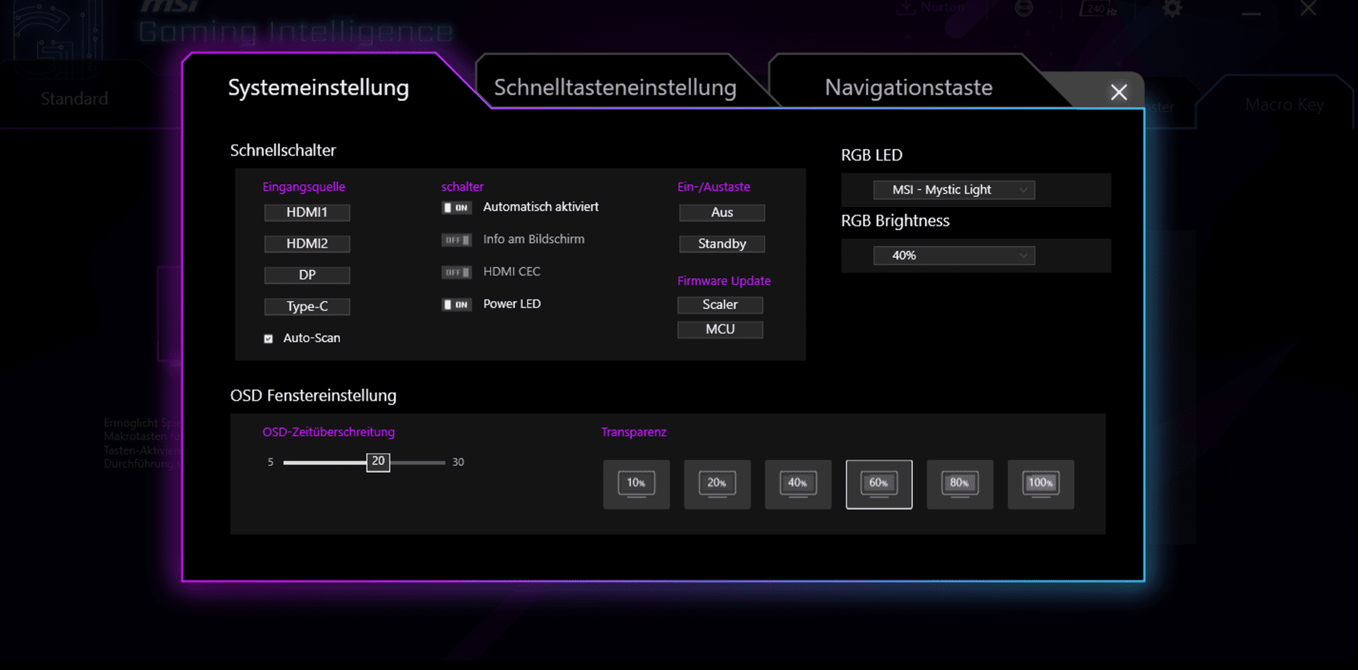The image size is (1358, 670).
Task: Select 10% transparency monitor icon
Action: coord(636,484)
